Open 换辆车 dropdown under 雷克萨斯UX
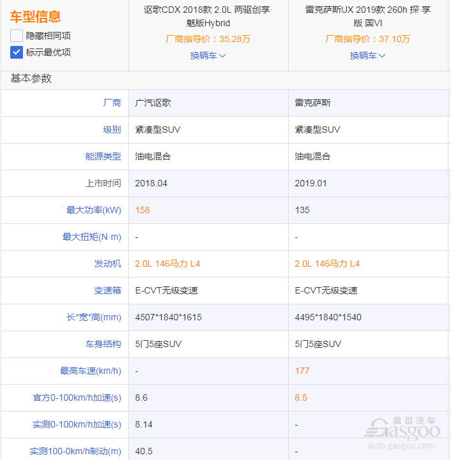The height and width of the screenshot is (460, 451). [367, 56]
